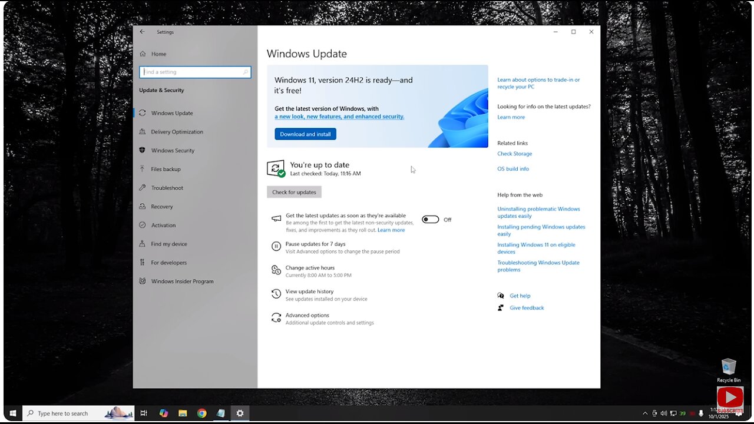Open Uninstalling problematic Windows updates help link
Image resolution: width=754 pixels, height=424 pixels.
538,213
